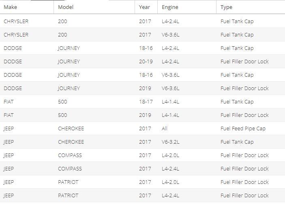Click Dodge Journey 2019 V6-3.6L row
This screenshot has width=285, height=205.
(x=143, y=88)
